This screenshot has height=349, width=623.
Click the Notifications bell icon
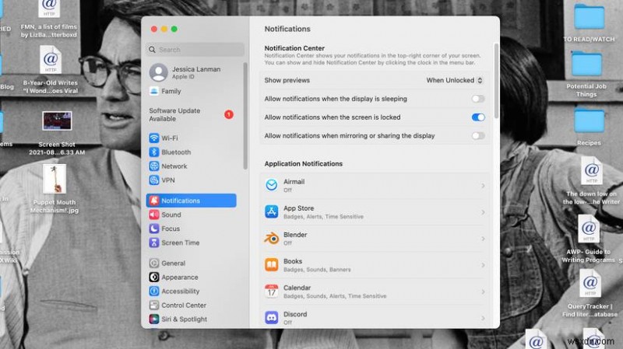point(154,201)
